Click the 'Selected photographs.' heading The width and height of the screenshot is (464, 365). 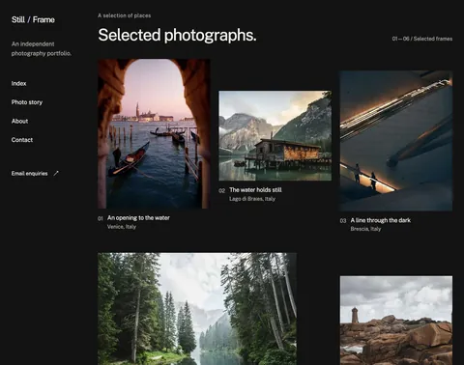coord(177,35)
